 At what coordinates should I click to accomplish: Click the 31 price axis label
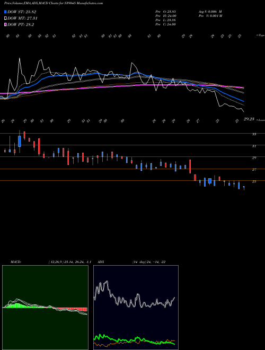click(254, 146)
